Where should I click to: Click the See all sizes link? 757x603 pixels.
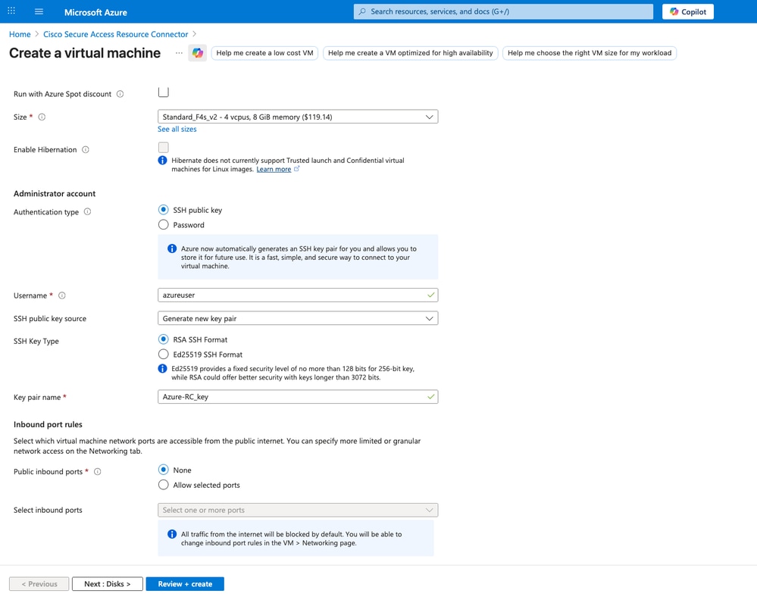pyautogui.click(x=177, y=130)
